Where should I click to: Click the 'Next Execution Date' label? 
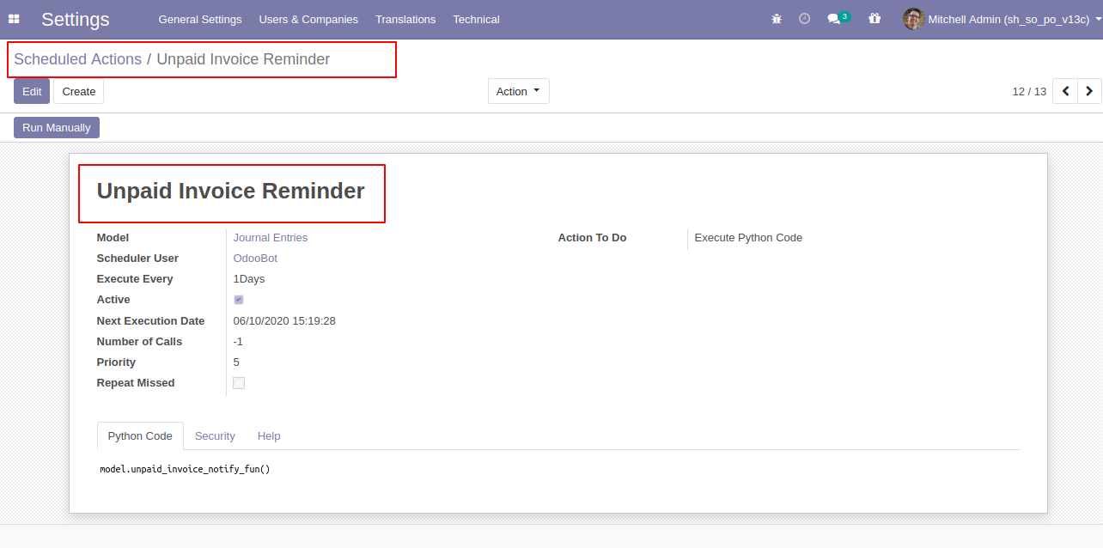pyautogui.click(x=150, y=321)
